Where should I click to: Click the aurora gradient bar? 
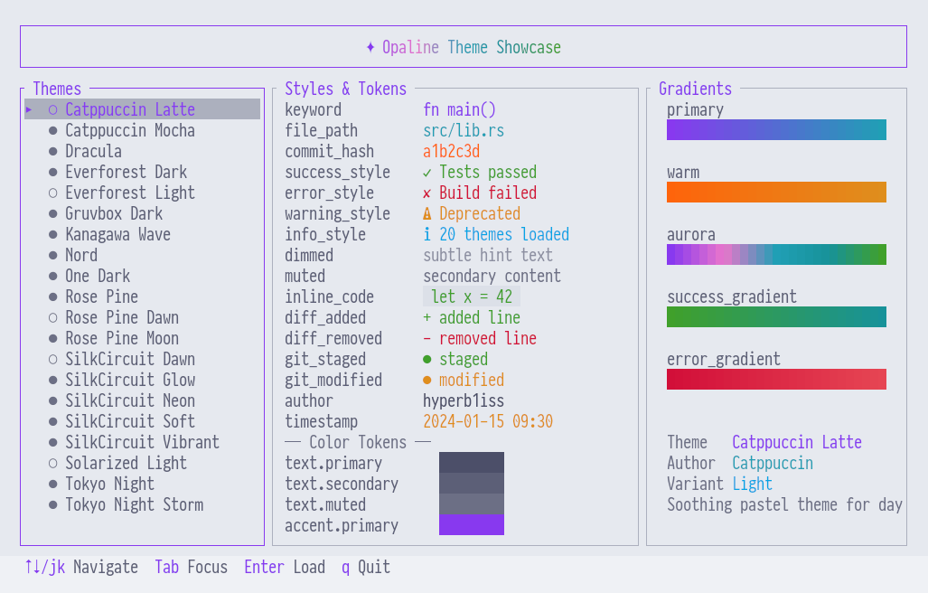pyautogui.click(x=776, y=255)
